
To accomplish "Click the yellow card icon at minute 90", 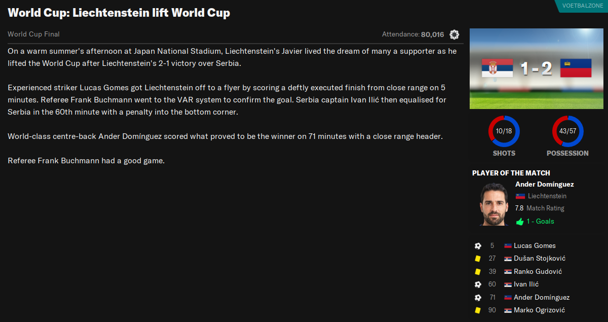I will click(x=478, y=310).
